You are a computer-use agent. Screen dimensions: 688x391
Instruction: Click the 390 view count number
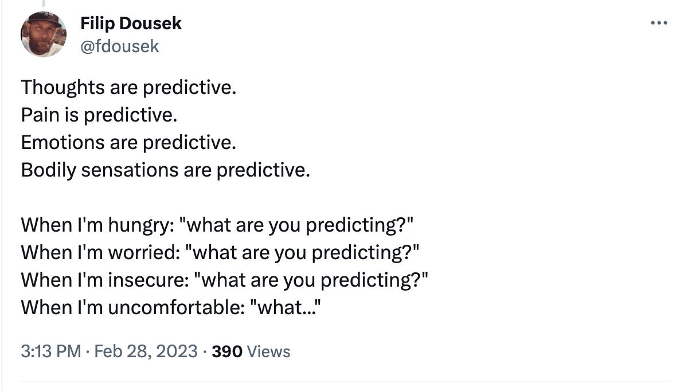tap(226, 351)
